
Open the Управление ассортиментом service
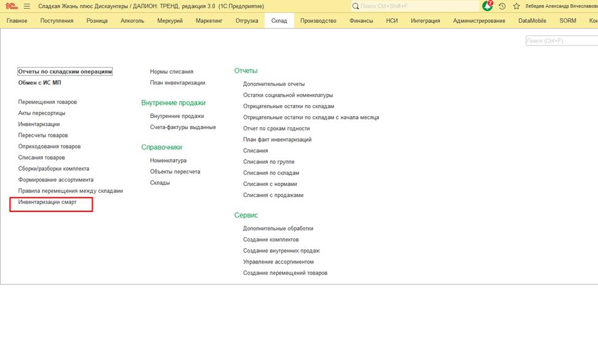[278, 262]
